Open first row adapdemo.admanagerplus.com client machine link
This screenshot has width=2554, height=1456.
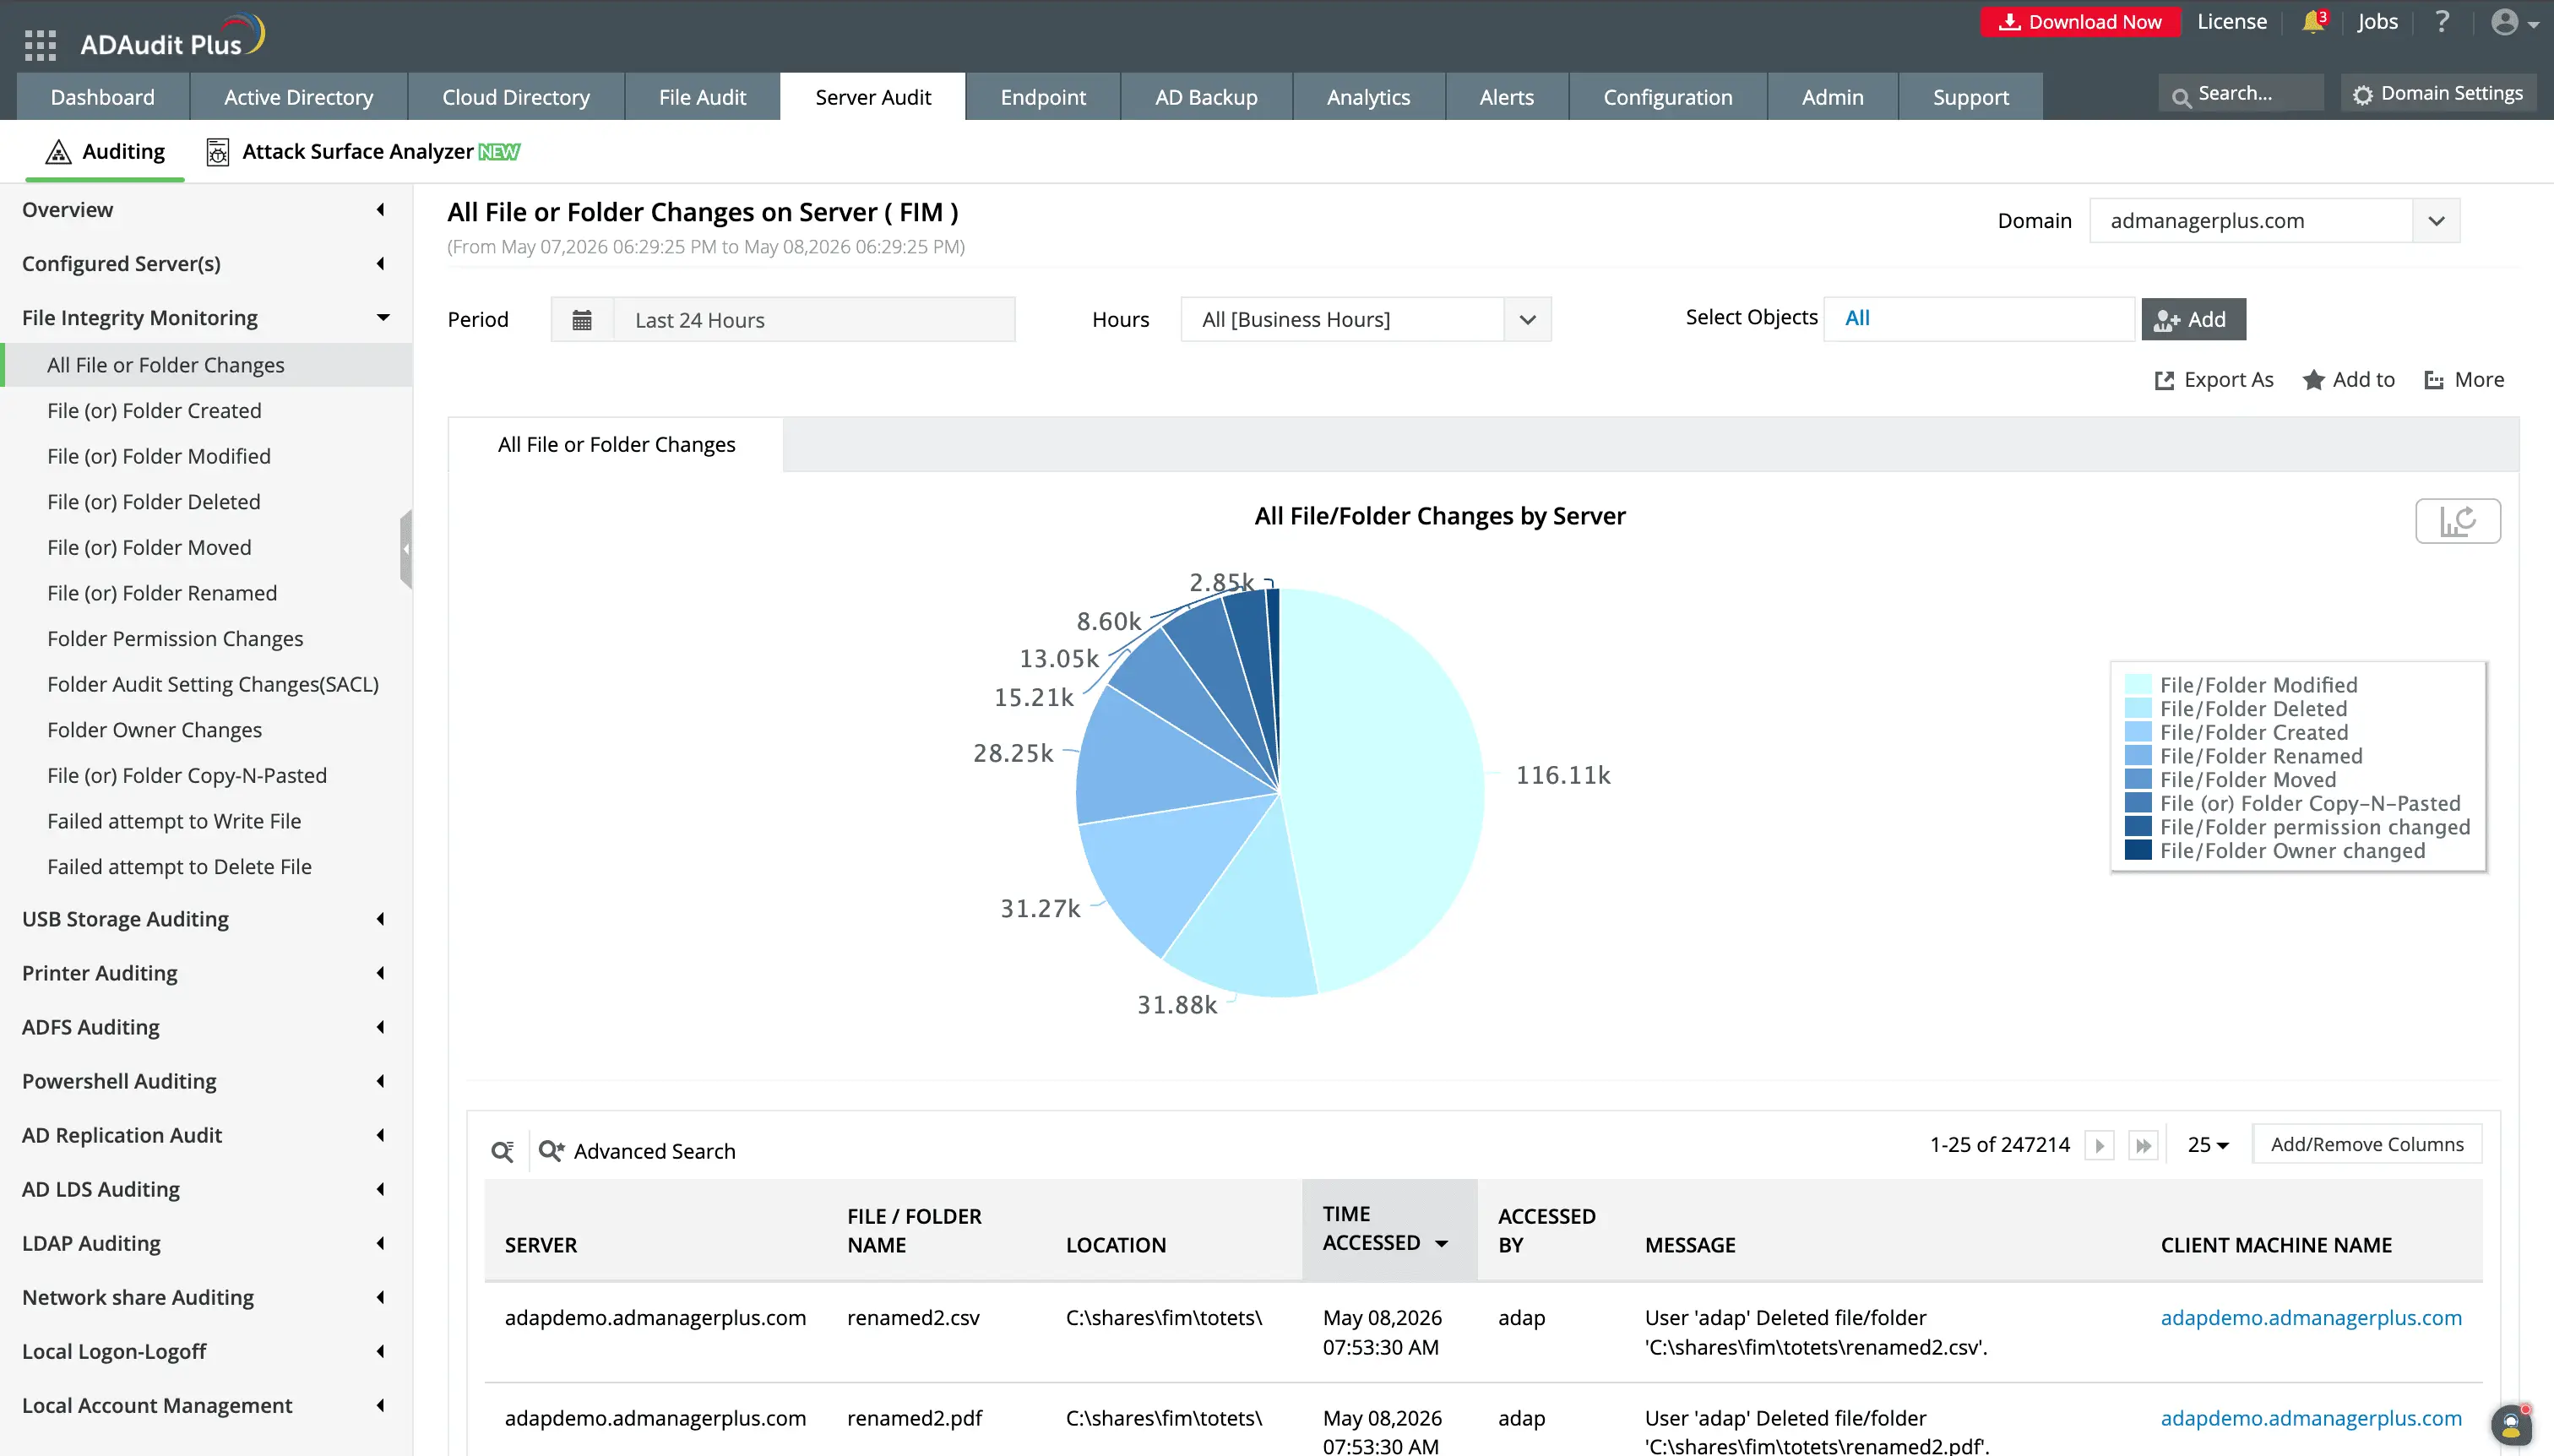click(2310, 1318)
